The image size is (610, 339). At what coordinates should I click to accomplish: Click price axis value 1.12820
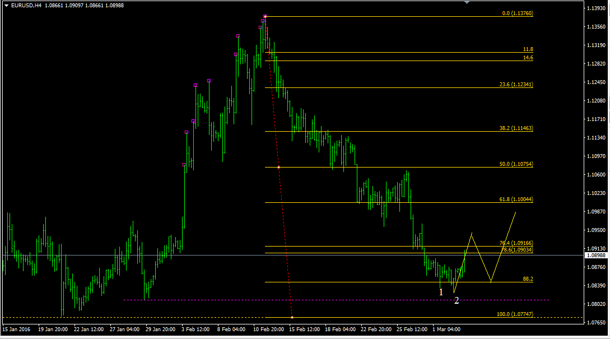[596, 63]
